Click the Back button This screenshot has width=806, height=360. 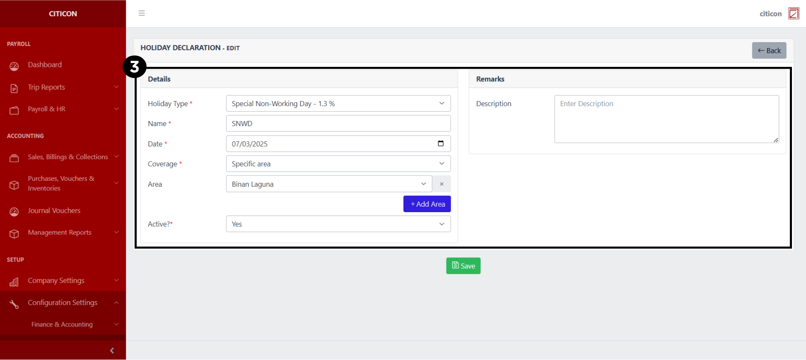[x=769, y=51]
